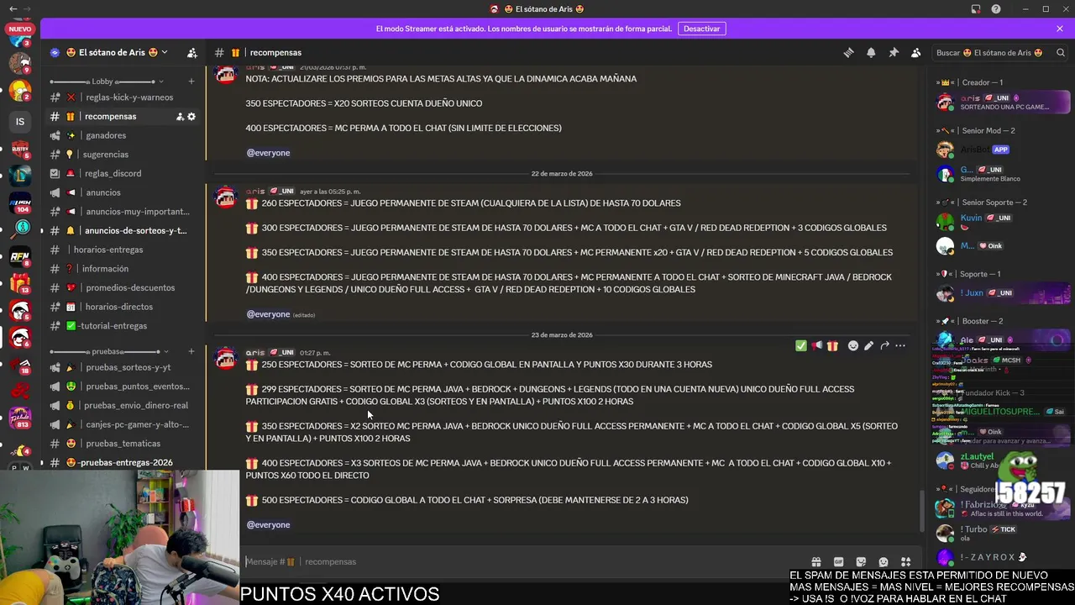1075x605 pixels.
Task: Click the @everyone mention under the 400 ESPECTADORES note
Action: click(268, 153)
